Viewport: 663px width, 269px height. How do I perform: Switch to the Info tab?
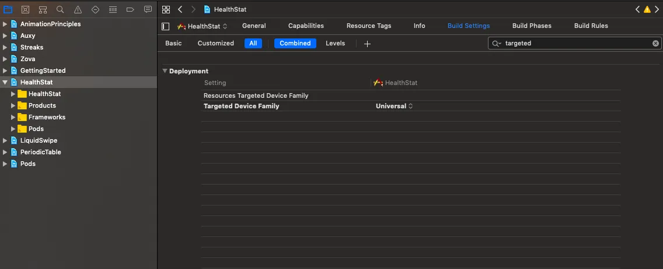(420, 26)
